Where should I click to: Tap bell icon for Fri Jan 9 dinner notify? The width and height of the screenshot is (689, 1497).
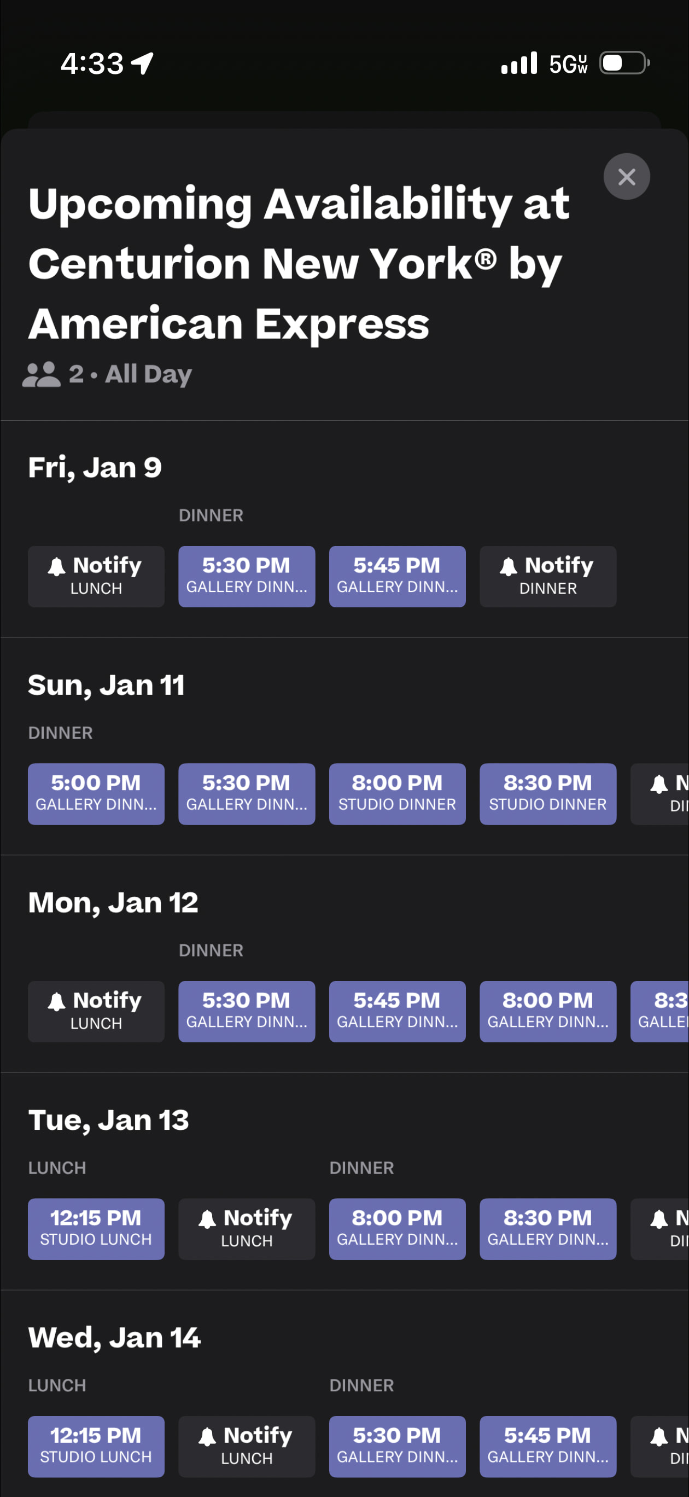point(509,566)
